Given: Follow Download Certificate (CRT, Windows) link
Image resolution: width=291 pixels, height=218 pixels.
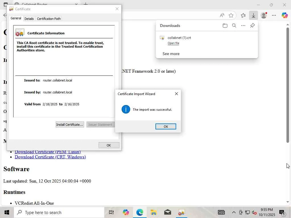Looking at the screenshot, I should pyautogui.click(x=50, y=157).
